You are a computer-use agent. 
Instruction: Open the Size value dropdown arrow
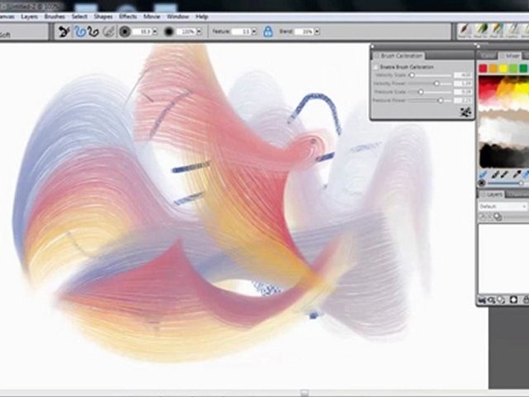point(155,32)
